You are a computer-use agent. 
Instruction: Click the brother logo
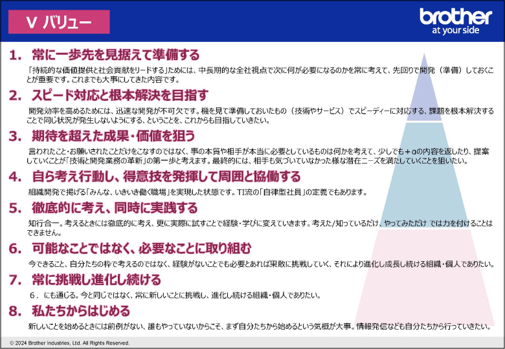pos(455,16)
